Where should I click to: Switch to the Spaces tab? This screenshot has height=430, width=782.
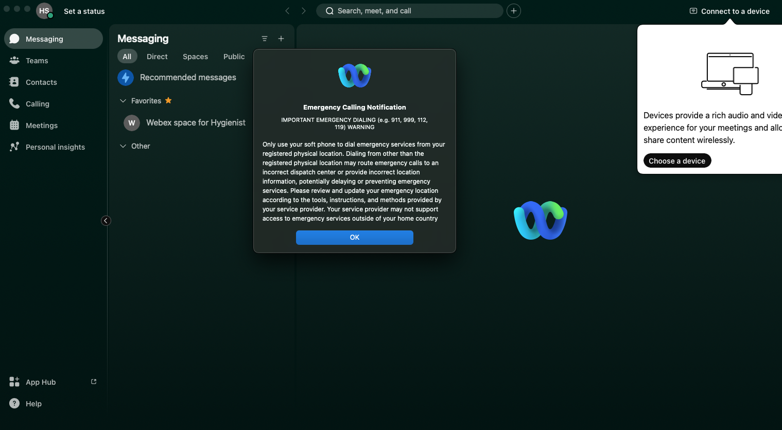click(195, 57)
